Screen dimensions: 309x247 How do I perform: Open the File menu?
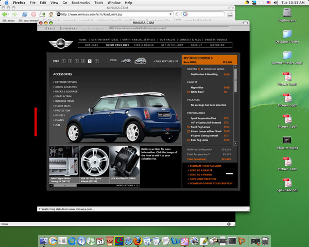[x=32, y=3]
